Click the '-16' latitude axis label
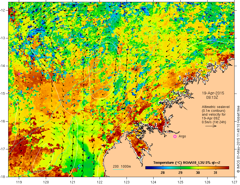The width and height of the screenshot is (240, 185). coord(3,121)
